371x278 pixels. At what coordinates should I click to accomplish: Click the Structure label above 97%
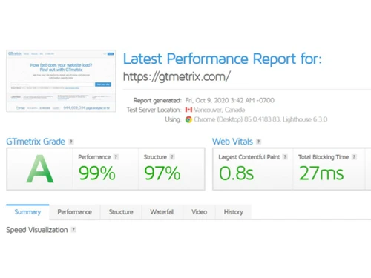click(155, 157)
